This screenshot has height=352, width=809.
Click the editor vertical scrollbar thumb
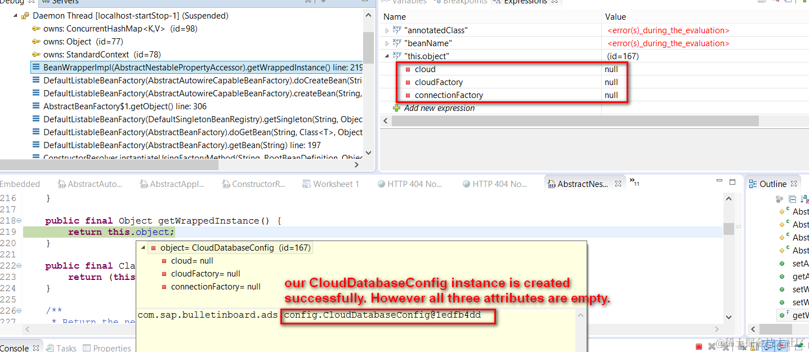(728, 228)
